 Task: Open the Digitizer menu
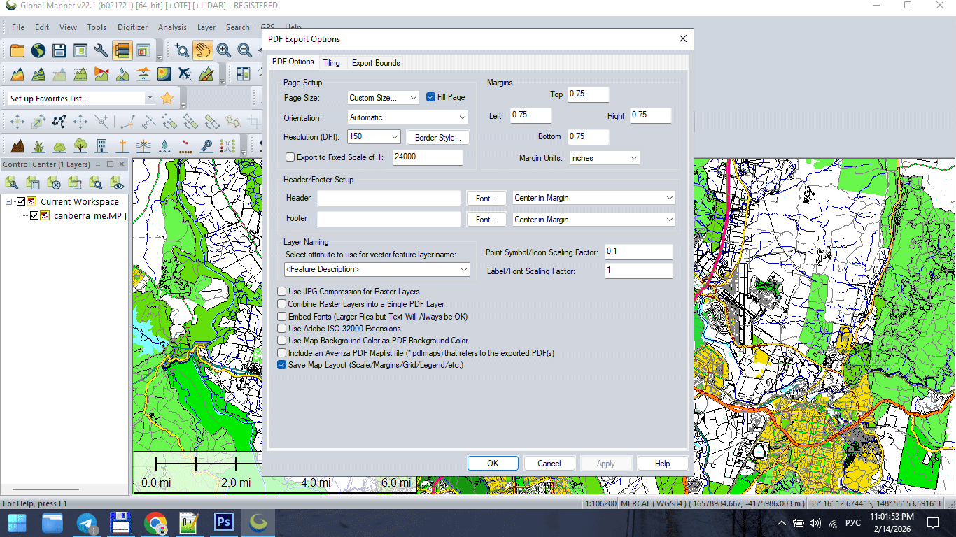(x=134, y=27)
